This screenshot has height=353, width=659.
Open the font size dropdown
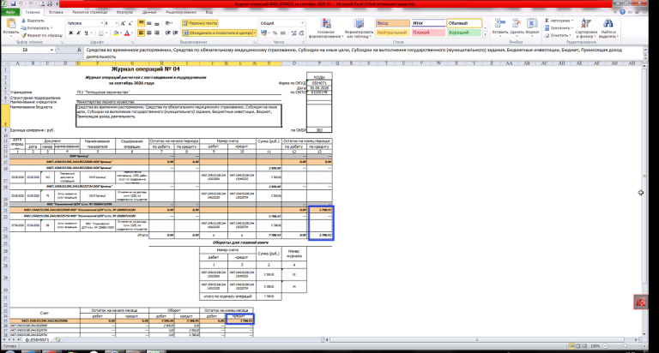pos(117,23)
